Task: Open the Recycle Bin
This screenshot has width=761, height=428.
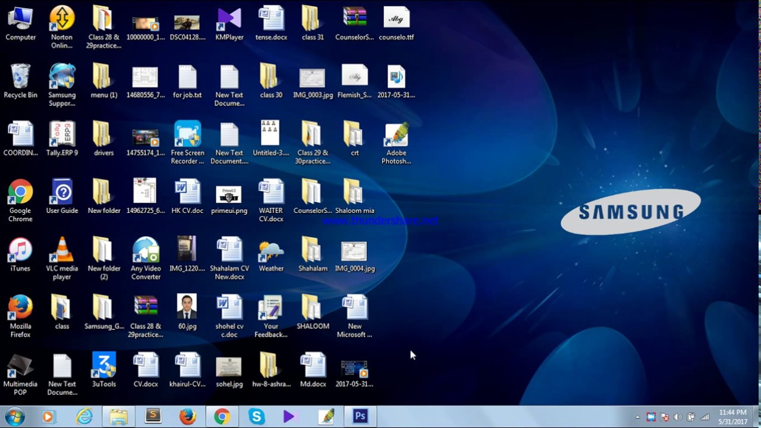Action: (20, 81)
